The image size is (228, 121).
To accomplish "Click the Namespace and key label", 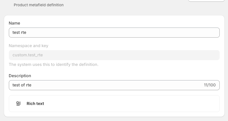I will [29, 46].
